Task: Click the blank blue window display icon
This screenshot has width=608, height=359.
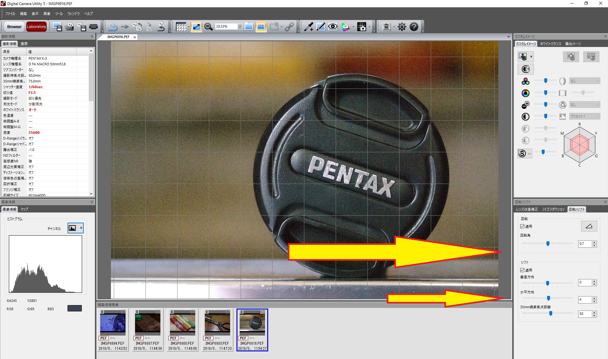Action: (x=249, y=27)
